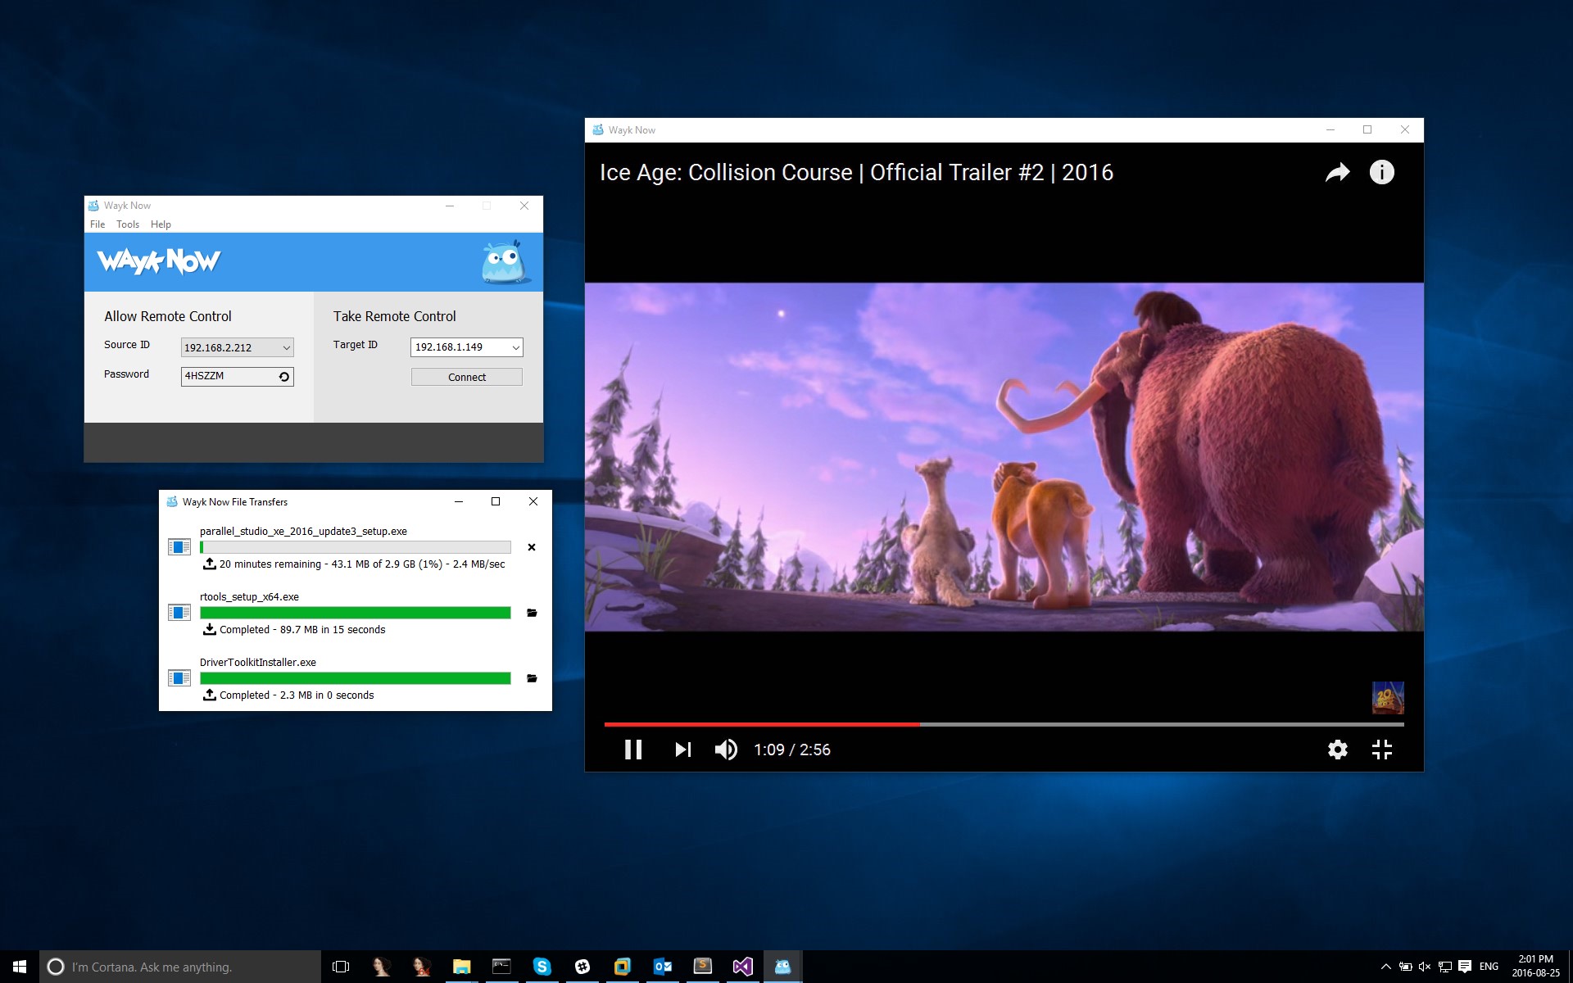
Task: Regenerate the password with the refresh icon
Action: [x=283, y=377]
